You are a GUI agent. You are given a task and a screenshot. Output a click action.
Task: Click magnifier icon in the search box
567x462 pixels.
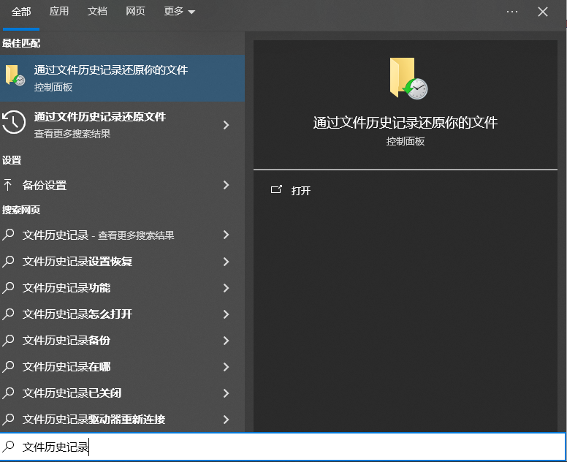point(8,447)
